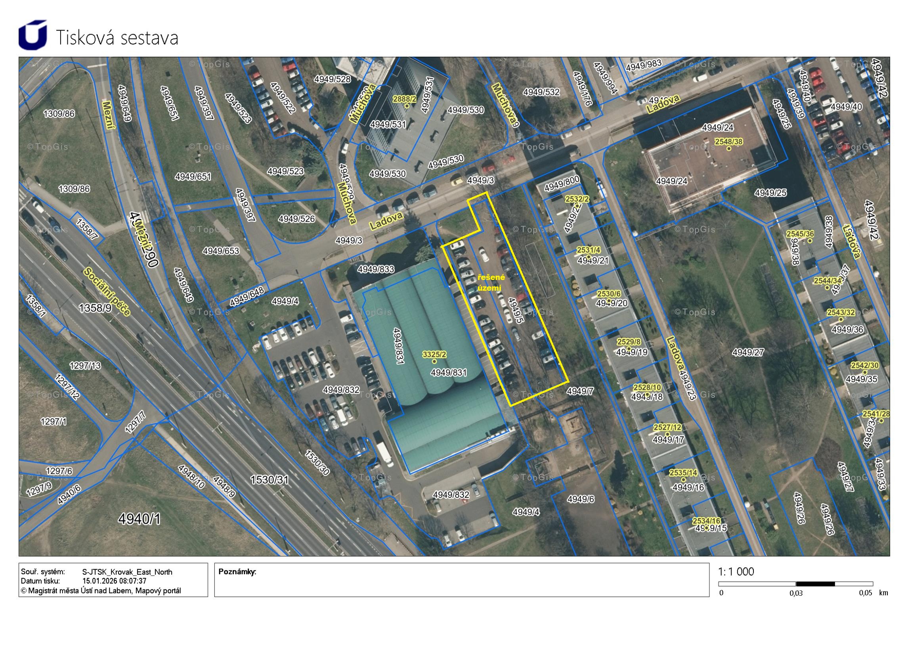Click the marker dot under label 2545/36
This screenshot has width=908, height=656.
tap(810, 241)
